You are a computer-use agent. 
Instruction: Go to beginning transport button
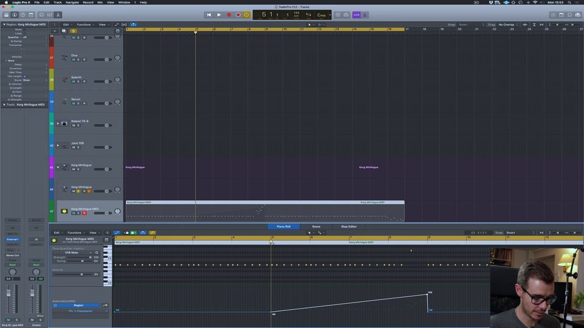(209, 15)
